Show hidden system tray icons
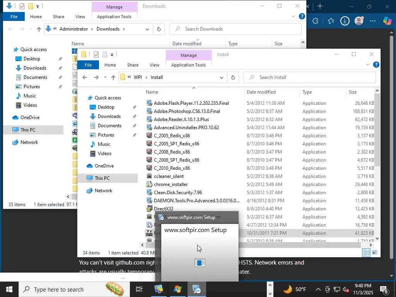Image resolution: width=396 pixels, height=297 pixels. (x=318, y=289)
